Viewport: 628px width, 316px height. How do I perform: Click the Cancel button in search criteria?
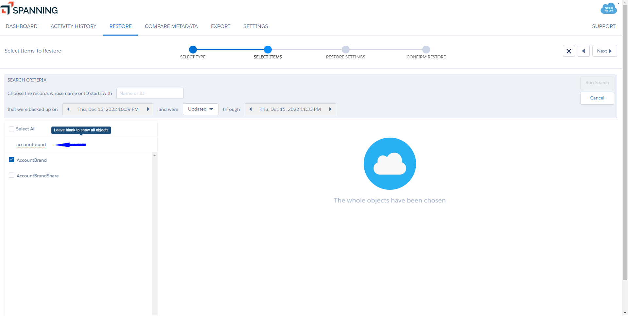[597, 98]
